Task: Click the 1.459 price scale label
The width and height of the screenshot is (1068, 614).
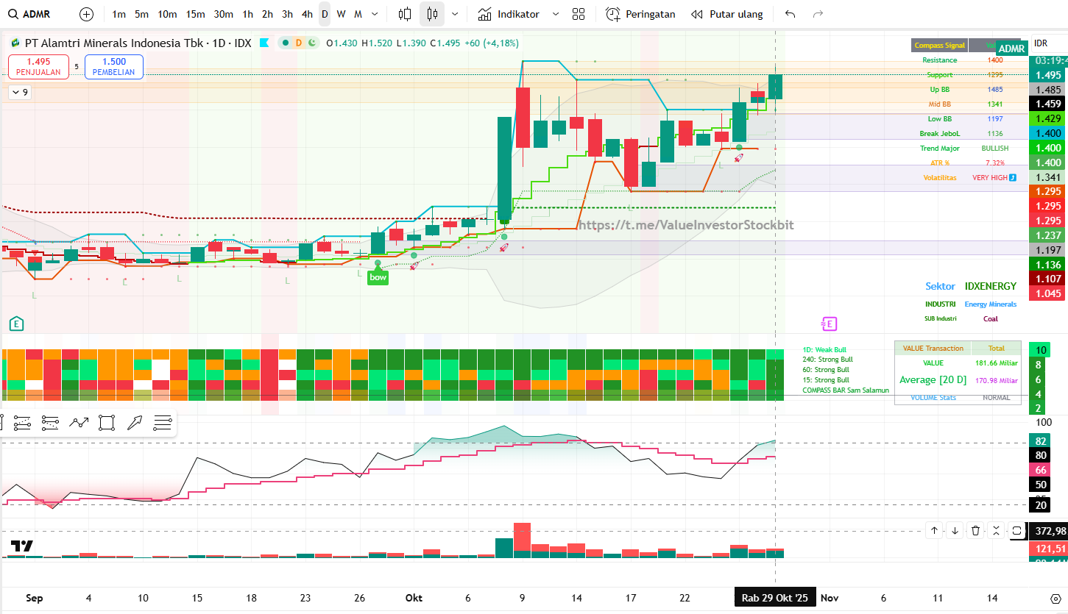Action: click(1048, 104)
